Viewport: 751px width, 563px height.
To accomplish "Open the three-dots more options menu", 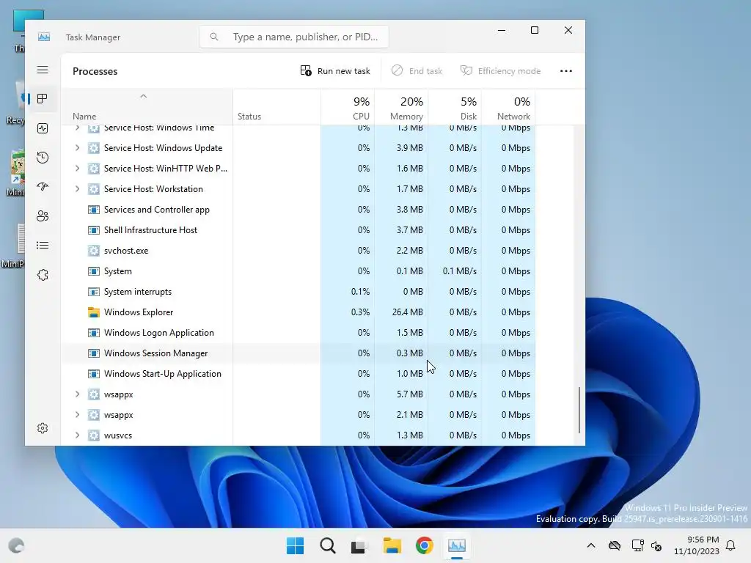I will coord(566,71).
